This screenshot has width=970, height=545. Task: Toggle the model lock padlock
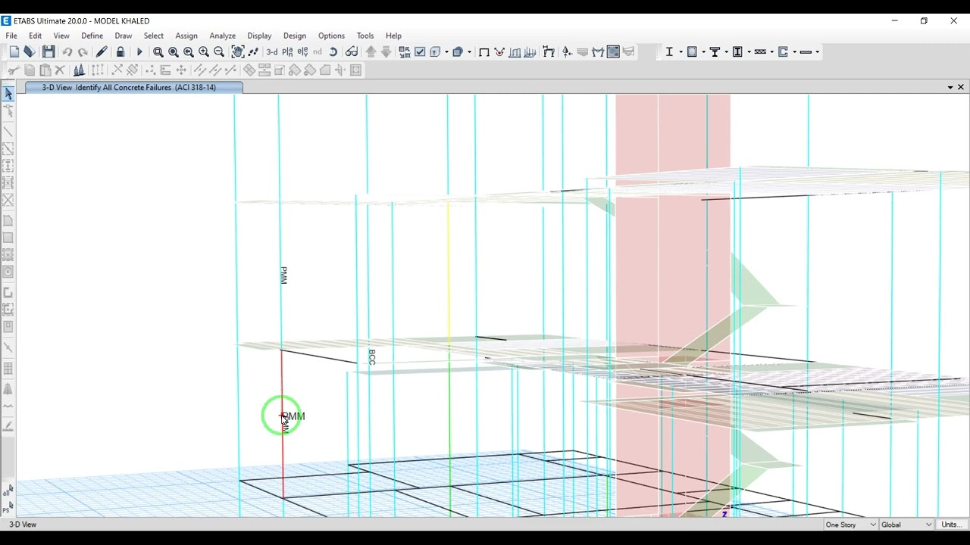coord(120,51)
